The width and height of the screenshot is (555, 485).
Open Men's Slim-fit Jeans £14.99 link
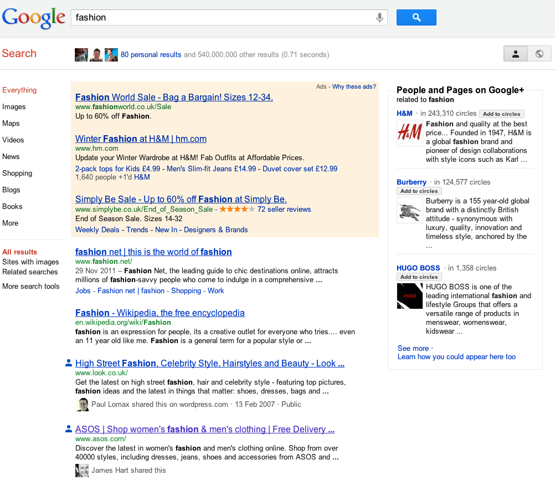(212, 169)
